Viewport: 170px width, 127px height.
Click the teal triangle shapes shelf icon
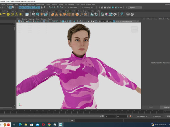pos(92,14)
